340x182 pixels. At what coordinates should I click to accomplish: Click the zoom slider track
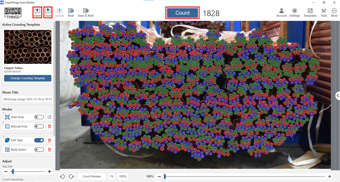pyautogui.click(x=246, y=176)
